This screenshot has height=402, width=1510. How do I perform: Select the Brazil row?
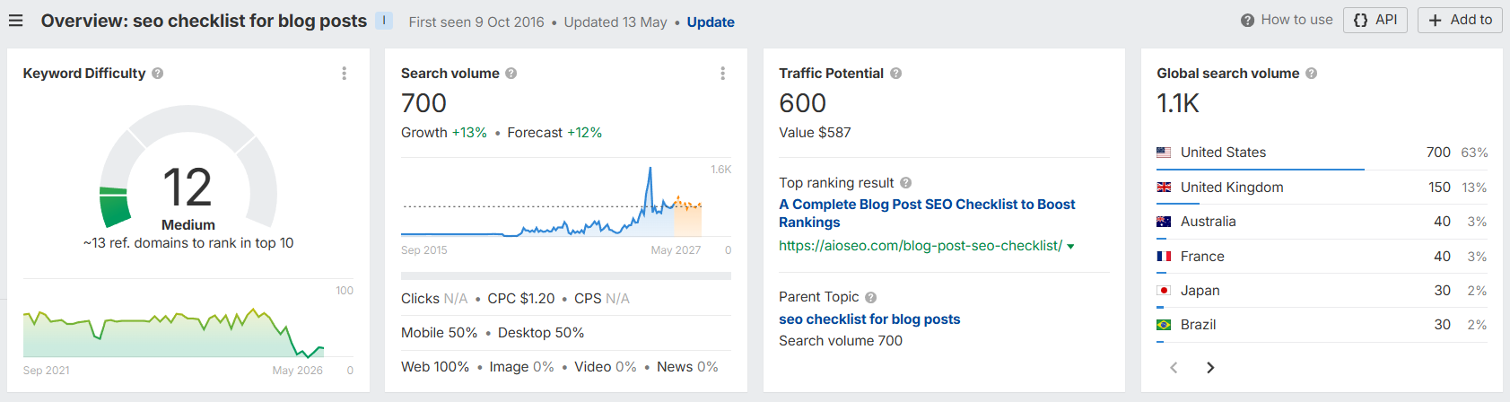pos(1322,325)
